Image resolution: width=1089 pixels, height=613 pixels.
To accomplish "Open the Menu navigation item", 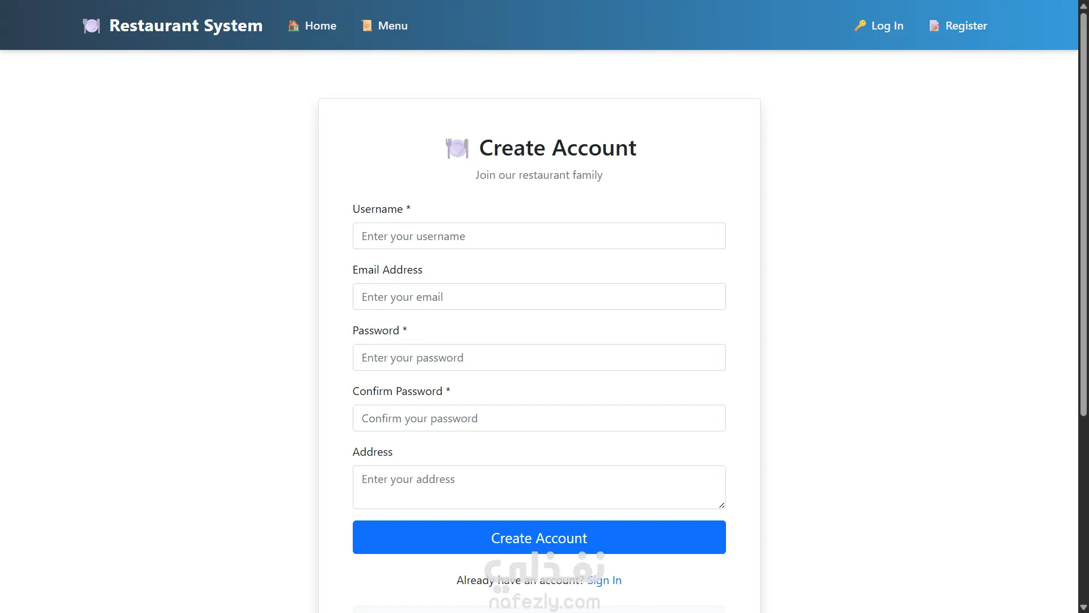I will (392, 26).
